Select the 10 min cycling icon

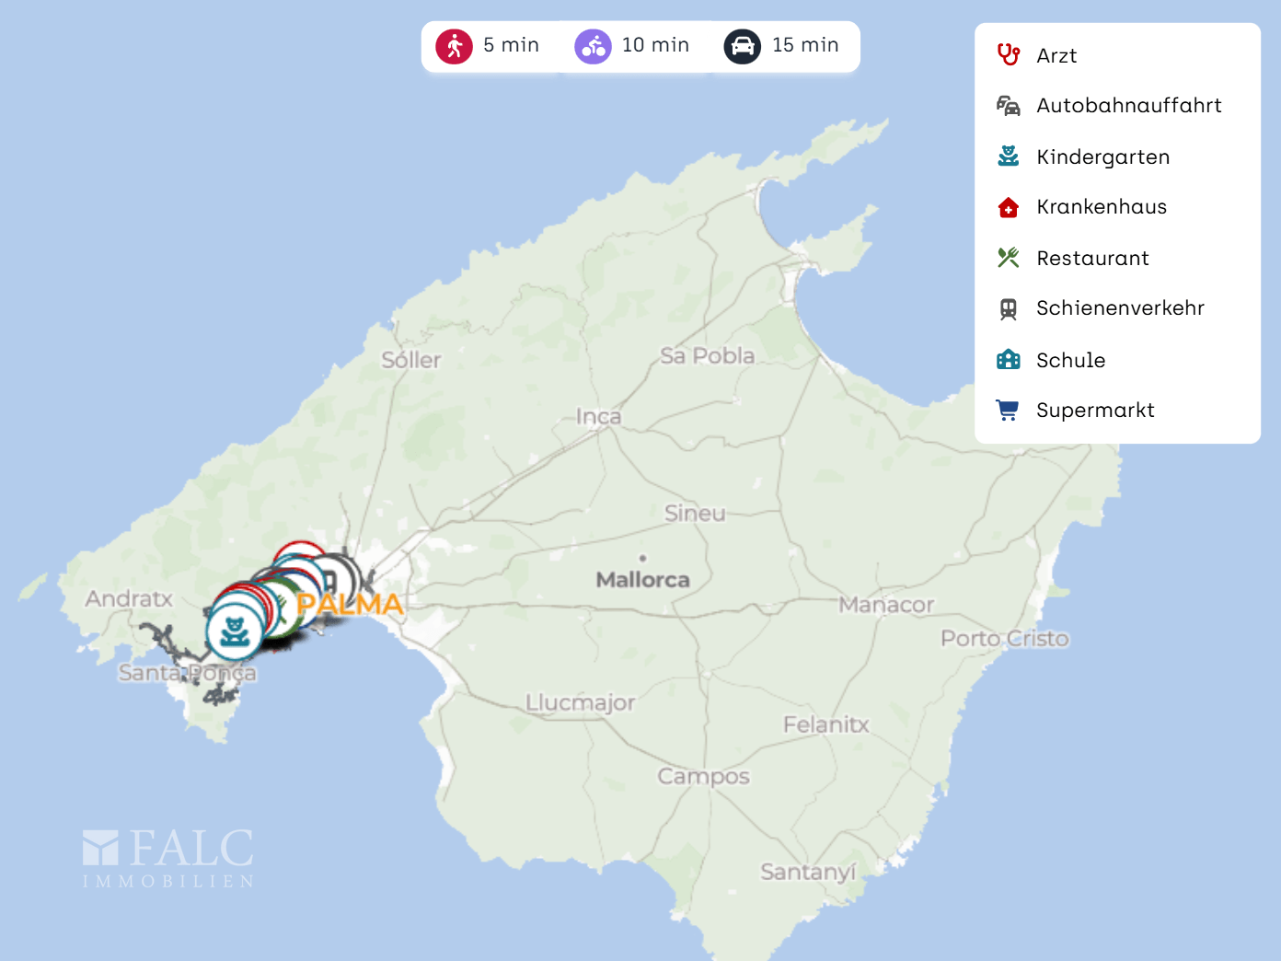click(x=593, y=46)
